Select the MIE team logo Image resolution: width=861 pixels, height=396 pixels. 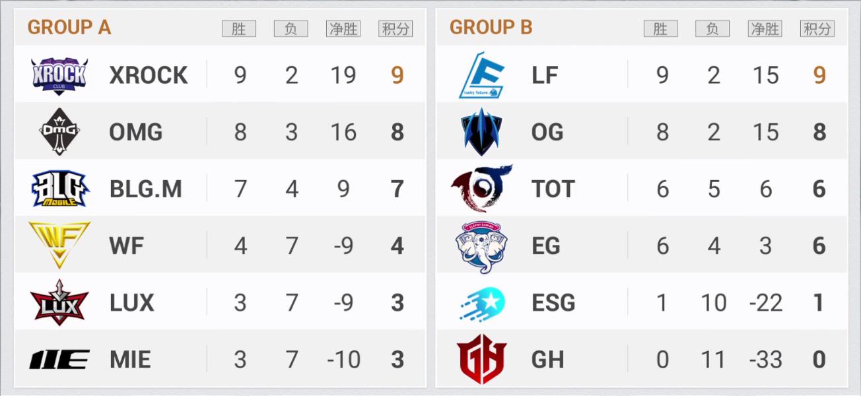pyautogui.click(x=59, y=360)
